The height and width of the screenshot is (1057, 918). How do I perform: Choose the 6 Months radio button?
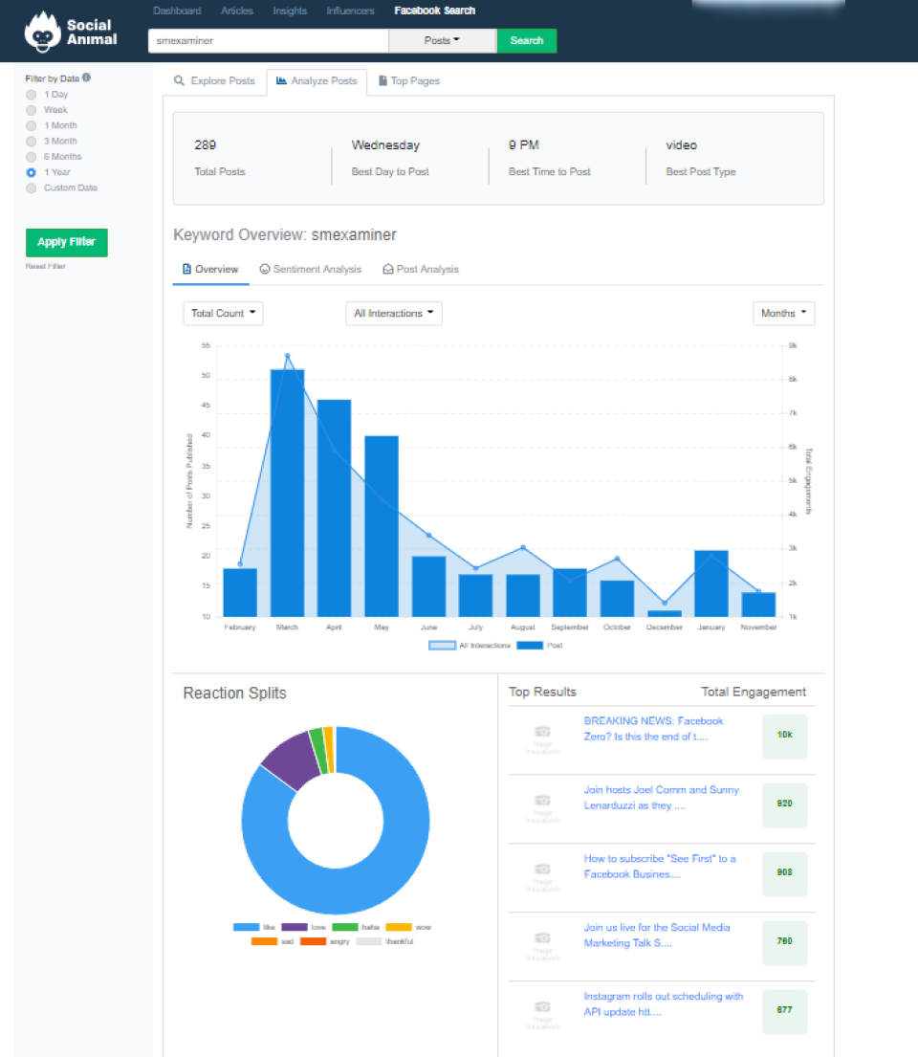click(x=32, y=156)
